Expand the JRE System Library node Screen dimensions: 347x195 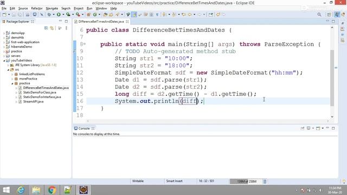point(8,65)
